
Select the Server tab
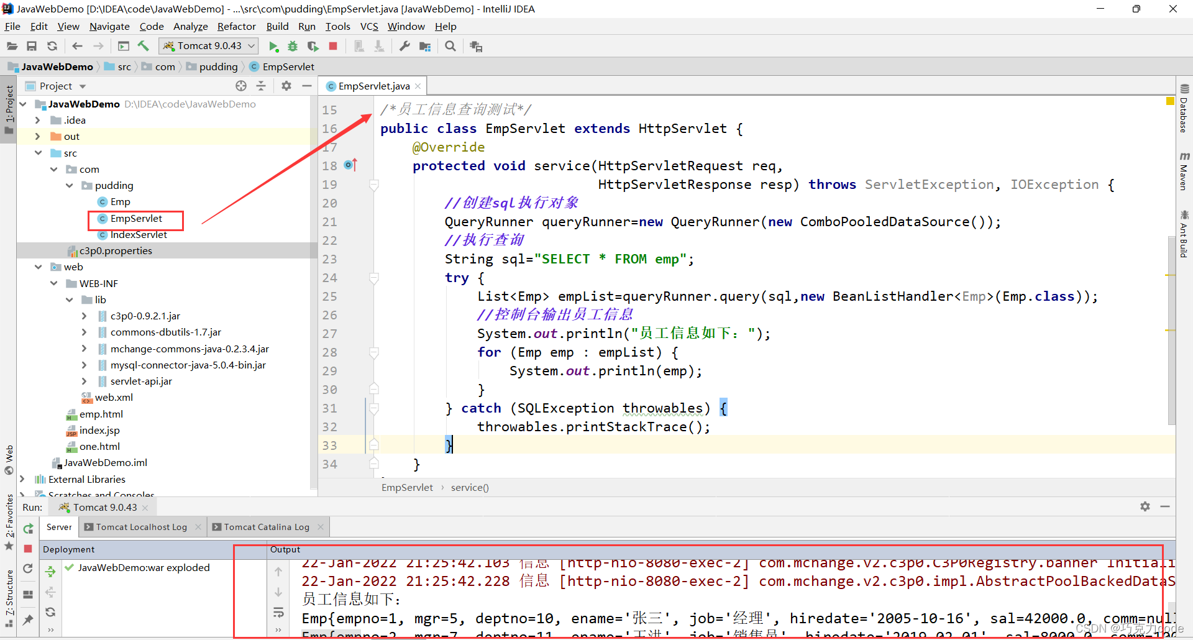tap(59, 527)
